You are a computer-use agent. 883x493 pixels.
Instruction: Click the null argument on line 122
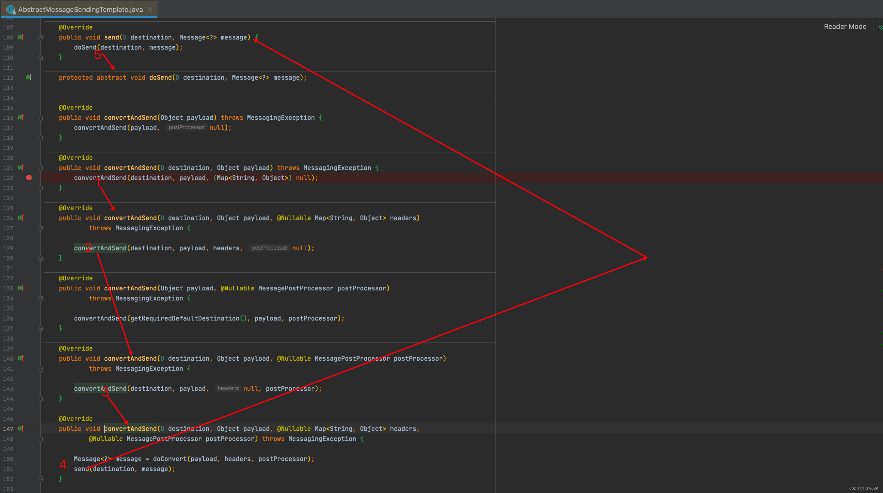[303, 178]
